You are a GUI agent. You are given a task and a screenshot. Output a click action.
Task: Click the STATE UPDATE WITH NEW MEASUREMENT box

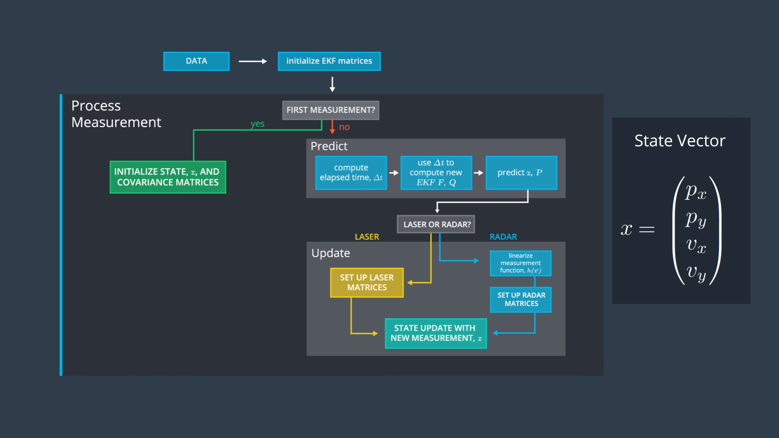[x=435, y=333]
